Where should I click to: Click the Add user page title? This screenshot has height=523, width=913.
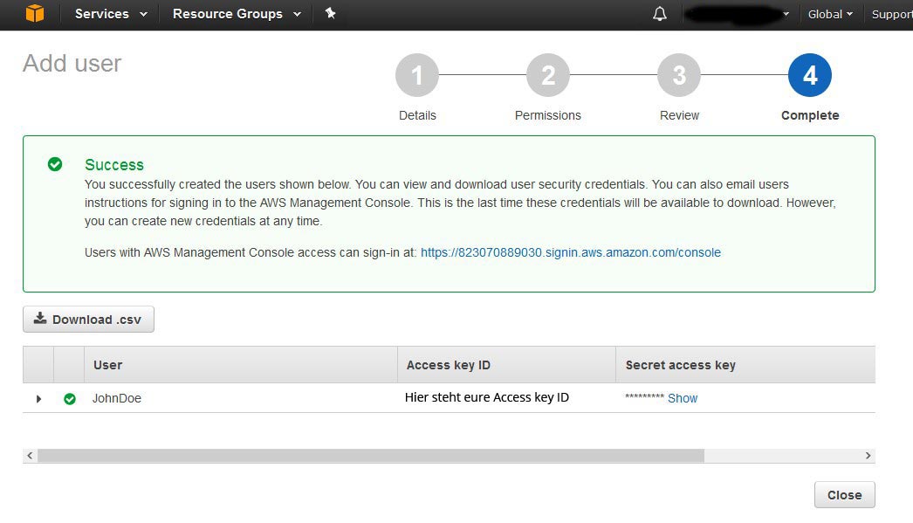point(72,63)
